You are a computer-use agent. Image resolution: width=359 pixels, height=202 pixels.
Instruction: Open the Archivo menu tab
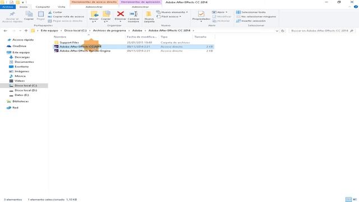point(8,7)
